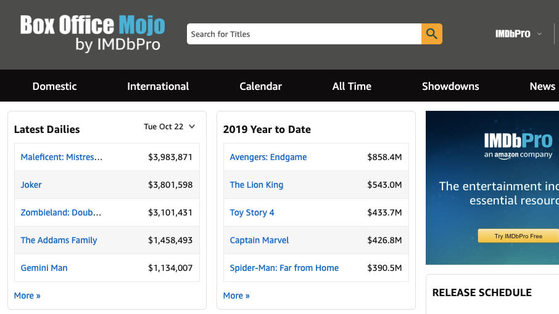View The Lion King page

[256, 185]
